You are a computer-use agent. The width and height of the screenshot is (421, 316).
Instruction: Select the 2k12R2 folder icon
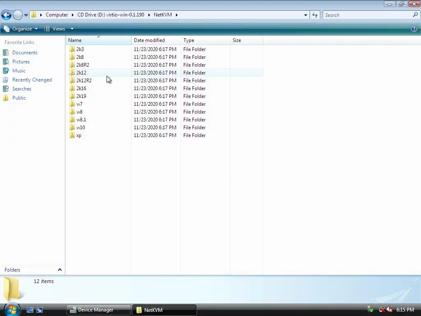[72, 80]
